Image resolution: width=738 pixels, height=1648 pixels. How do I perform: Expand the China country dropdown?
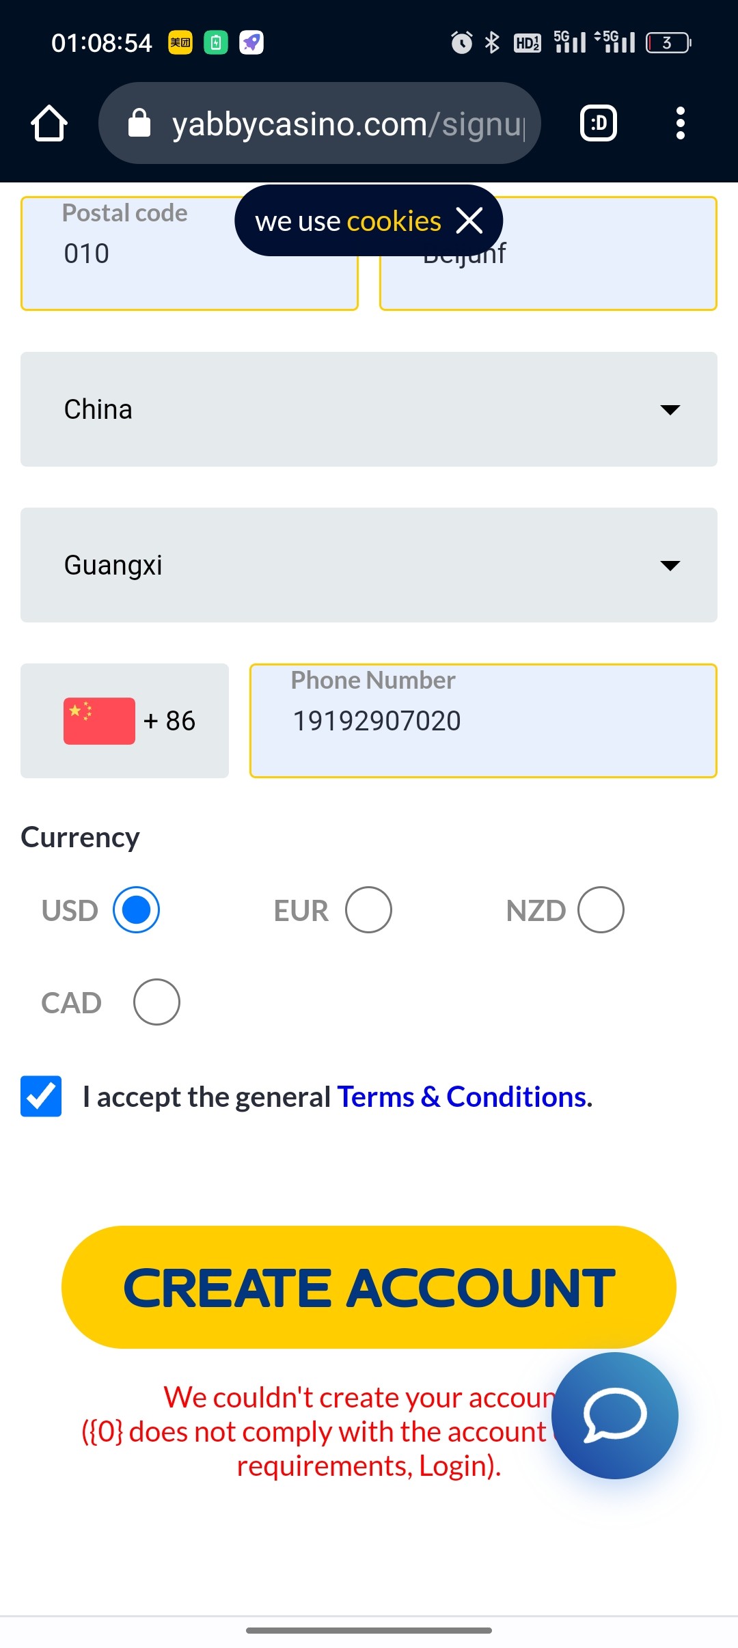point(369,409)
